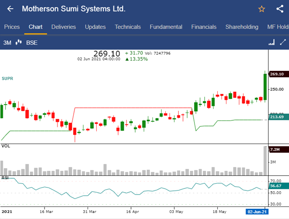Click the 02 Jun 2021 04:00:00 timestamp

(x=99, y=59)
